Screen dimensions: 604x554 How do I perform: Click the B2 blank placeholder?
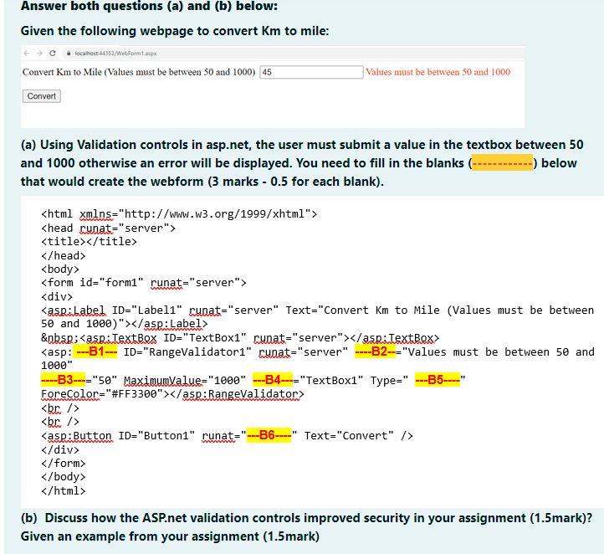pos(375,351)
